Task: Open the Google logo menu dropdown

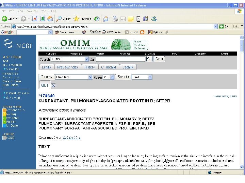Action: point(14,32)
